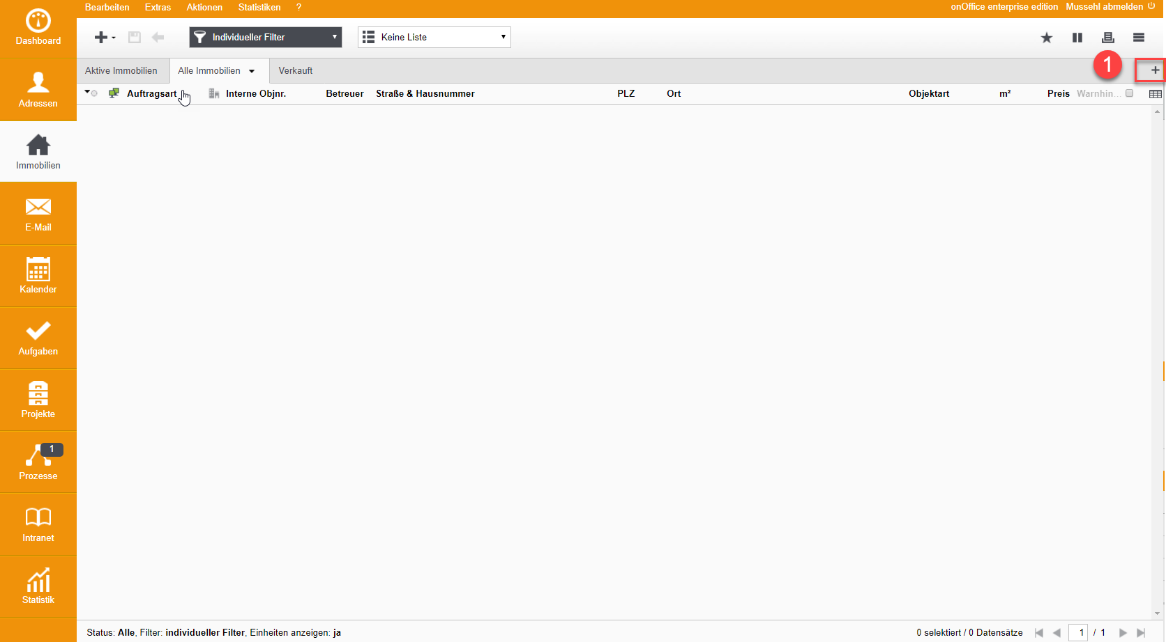
Task: Open the column configuration table icon
Action: [x=1155, y=94]
